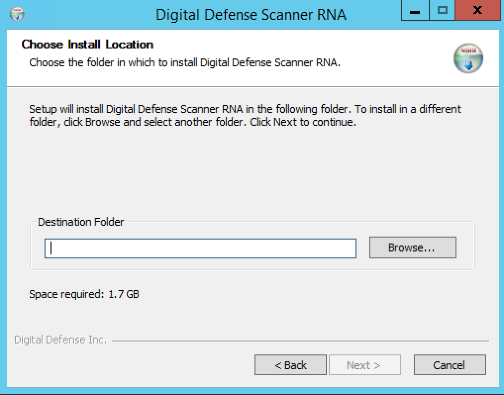Click the 'Destination Folder' group label
The width and height of the screenshot is (504, 395).
pos(81,222)
